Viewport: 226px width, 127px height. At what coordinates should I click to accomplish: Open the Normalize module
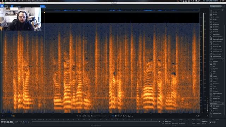click(216, 84)
